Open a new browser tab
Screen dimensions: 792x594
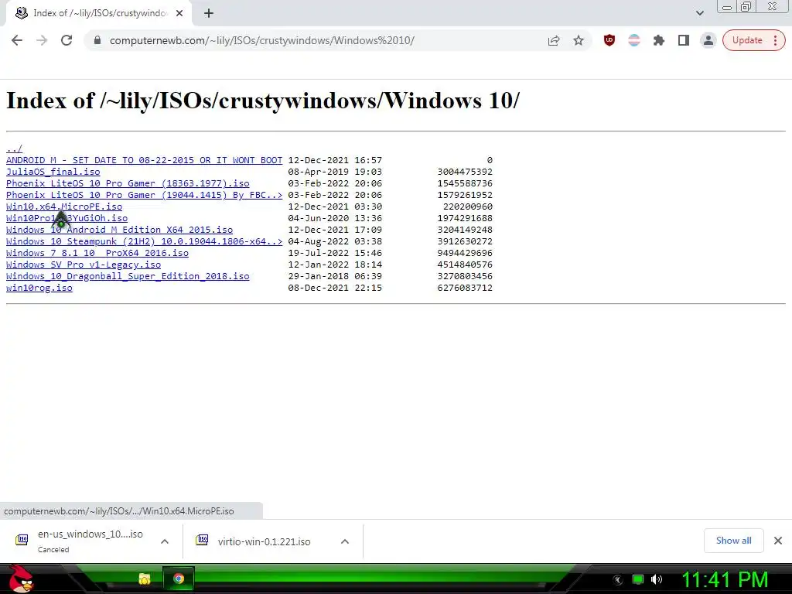click(x=209, y=14)
